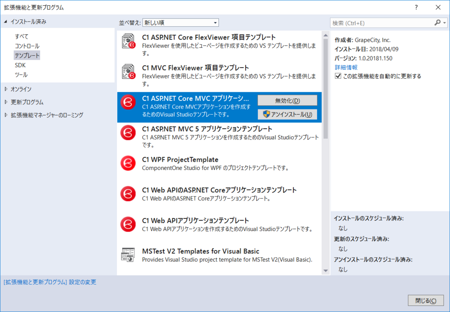Click the extension list scrollbar thumb
450x312 pixels.
click(x=326, y=89)
